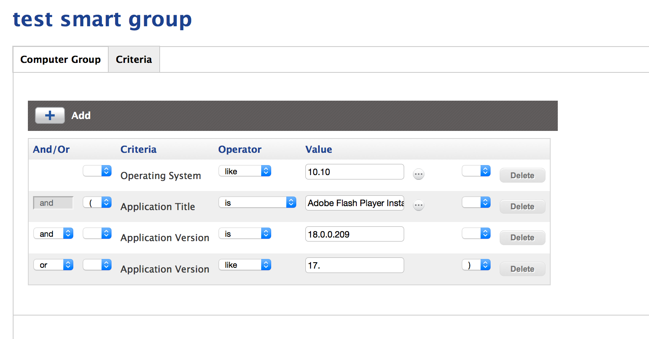Open the 'like' operator dropdown for the 17. row
Viewport: 649px width, 339px height.
pos(245,265)
